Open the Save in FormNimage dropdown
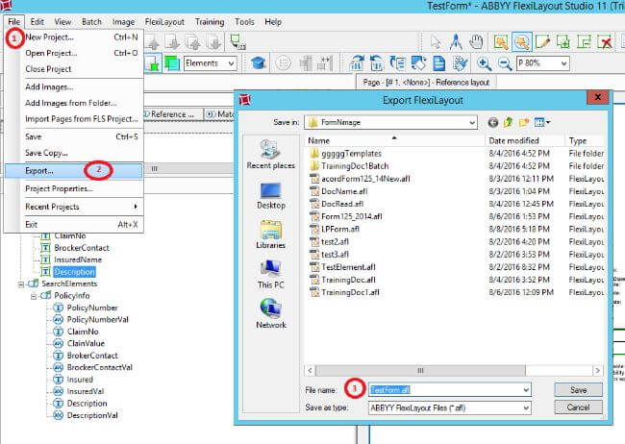The image size is (625, 444). [x=390, y=122]
